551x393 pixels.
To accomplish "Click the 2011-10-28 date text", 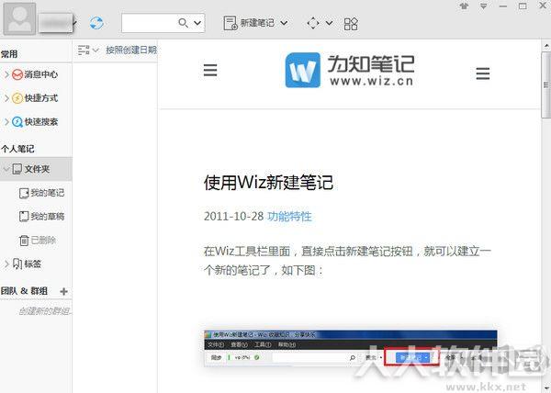I will point(233,217).
